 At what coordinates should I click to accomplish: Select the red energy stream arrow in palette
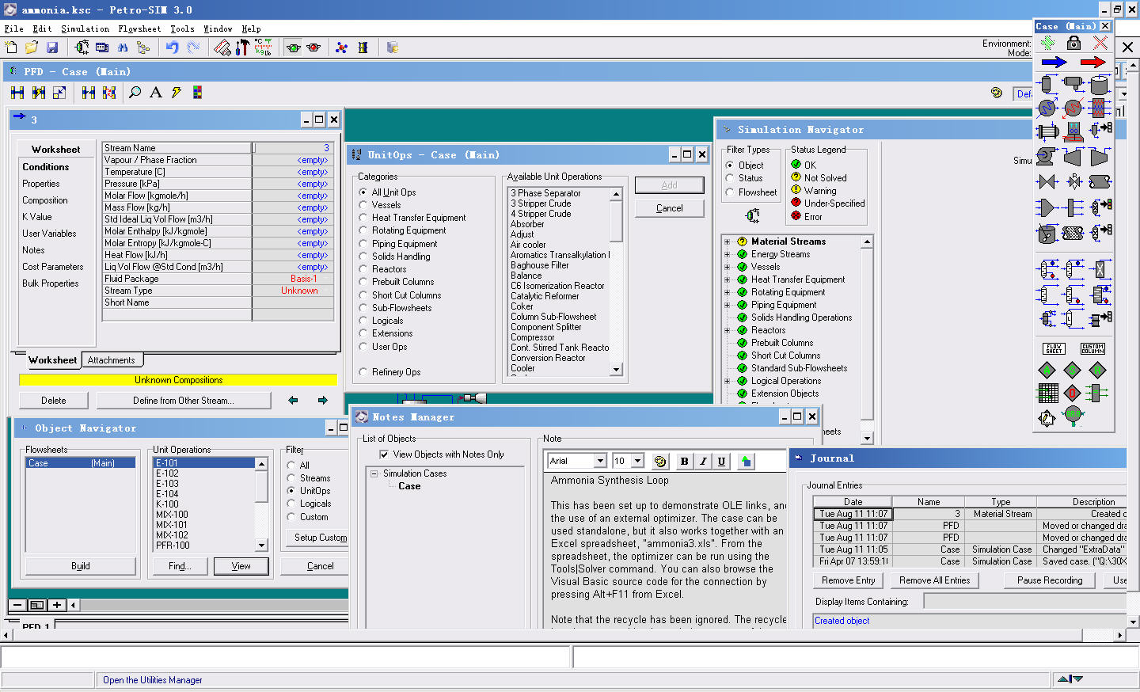[x=1092, y=63]
